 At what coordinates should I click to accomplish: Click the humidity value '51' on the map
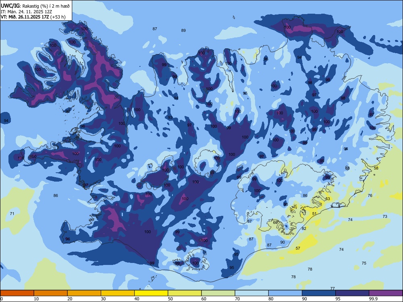(x=314, y=214)
